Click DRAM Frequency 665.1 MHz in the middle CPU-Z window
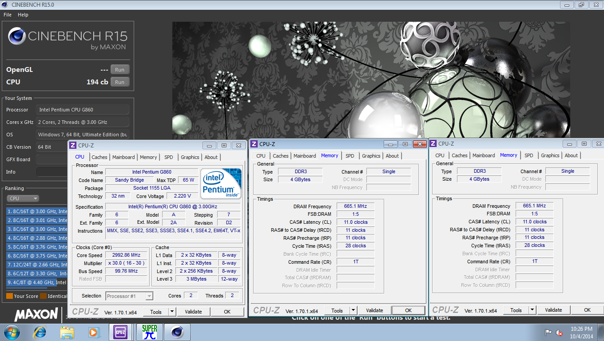This screenshot has height=341, width=604. click(x=356, y=206)
